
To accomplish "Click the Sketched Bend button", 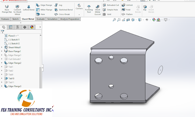I will click(63, 10).
